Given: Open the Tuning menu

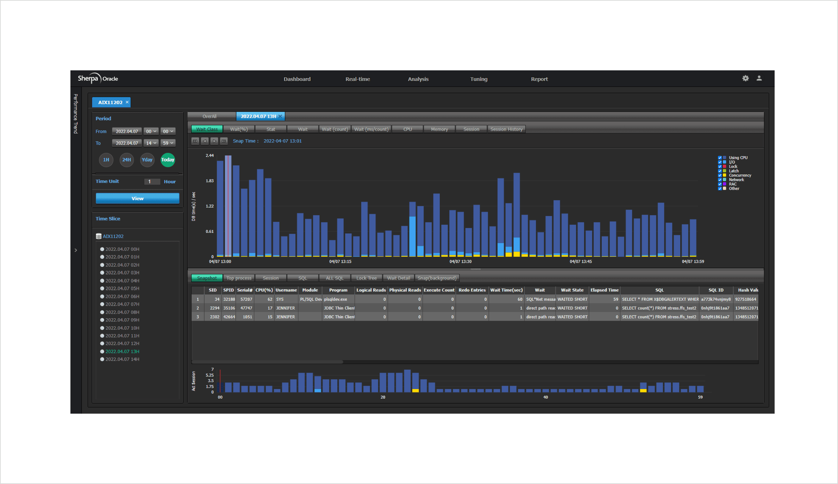Looking at the screenshot, I should (479, 79).
